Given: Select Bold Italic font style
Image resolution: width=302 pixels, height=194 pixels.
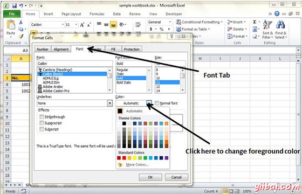Looking at the screenshot, I should pyautogui.click(x=124, y=82).
